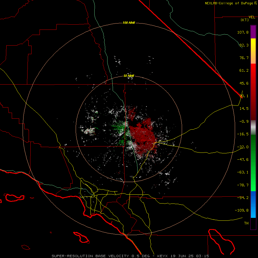Click the -94.2 velocity scale value
The height and width of the screenshot is (258, 258).
(x=243, y=198)
